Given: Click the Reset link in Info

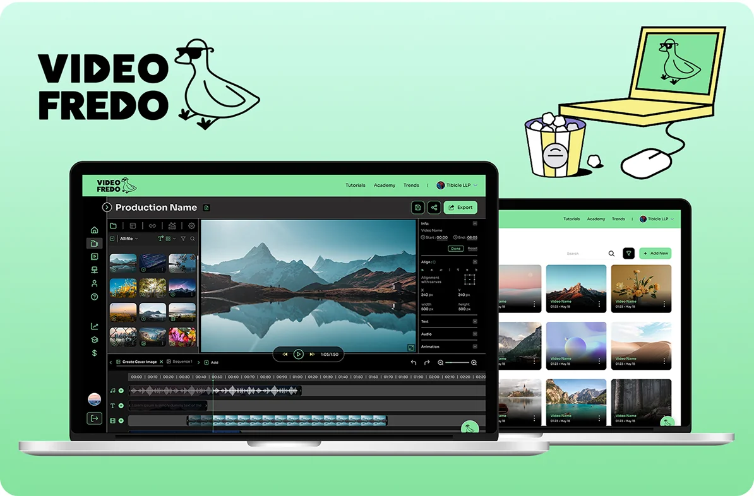Looking at the screenshot, I should point(473,249).
